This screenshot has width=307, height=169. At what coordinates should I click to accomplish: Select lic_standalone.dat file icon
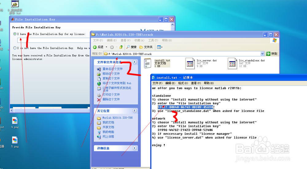click(232, 63)
